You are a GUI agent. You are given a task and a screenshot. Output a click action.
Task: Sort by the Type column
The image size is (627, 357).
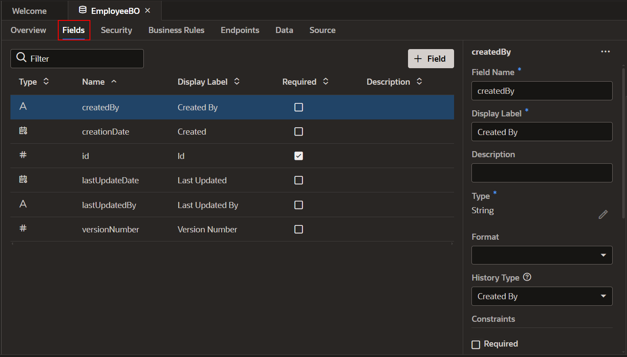(x=46, y=81)
